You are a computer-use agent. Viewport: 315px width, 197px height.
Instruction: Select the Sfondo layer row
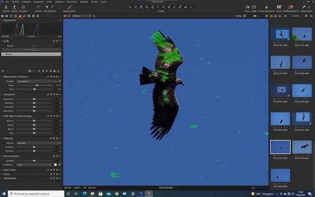pos(31,54)
